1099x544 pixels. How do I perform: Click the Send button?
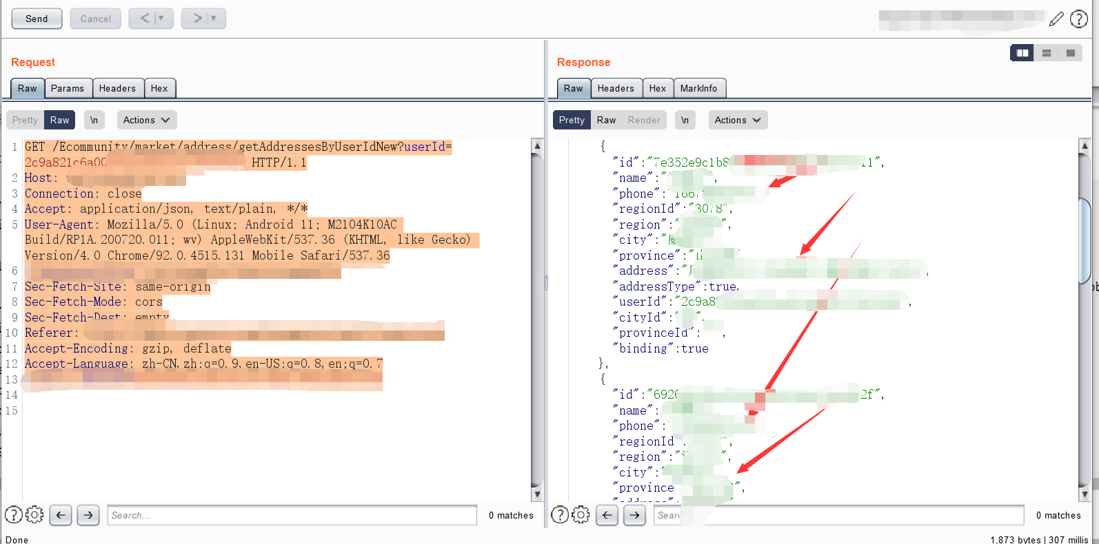point(37,19)
